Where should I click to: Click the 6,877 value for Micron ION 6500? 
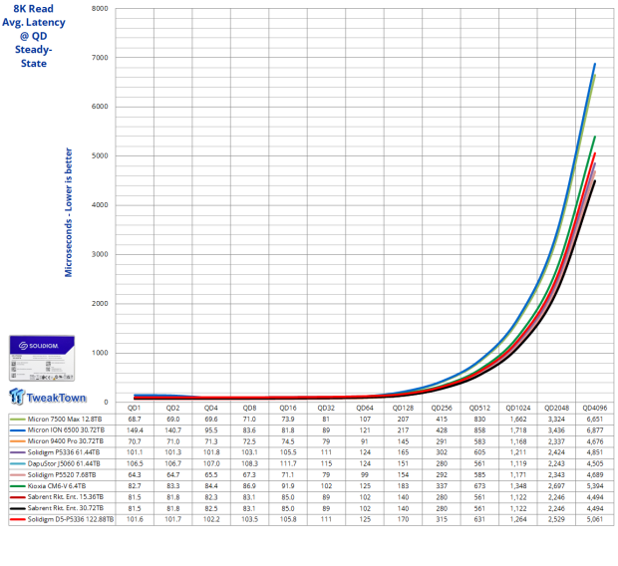595,430
